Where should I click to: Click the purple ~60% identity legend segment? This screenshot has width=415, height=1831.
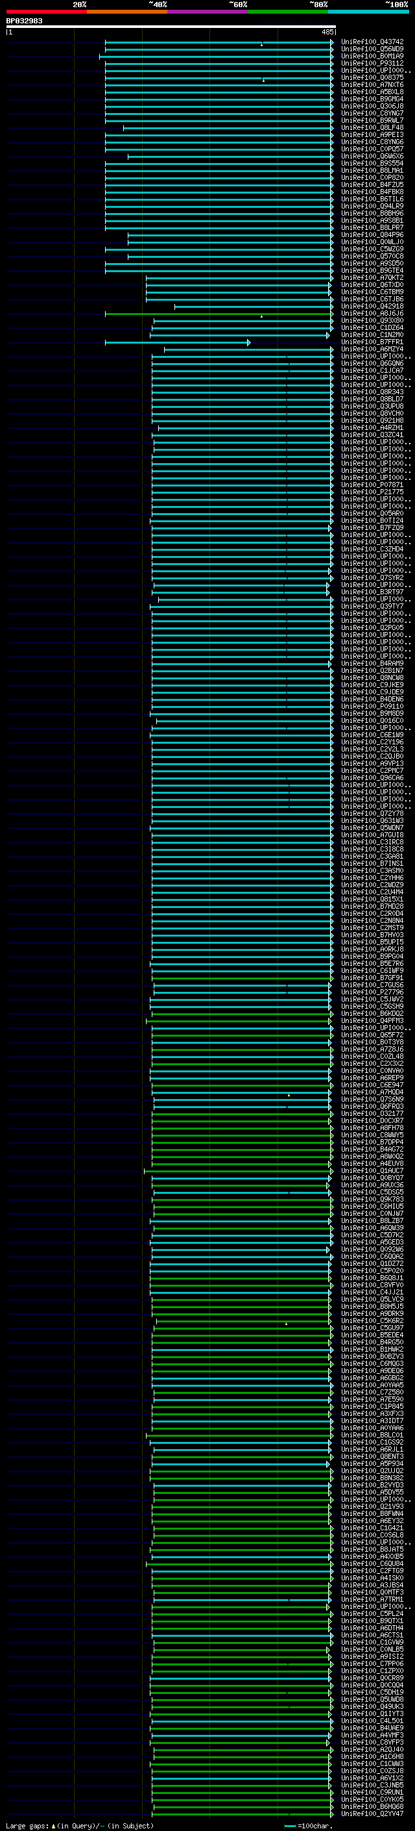(x=208, y=12)
